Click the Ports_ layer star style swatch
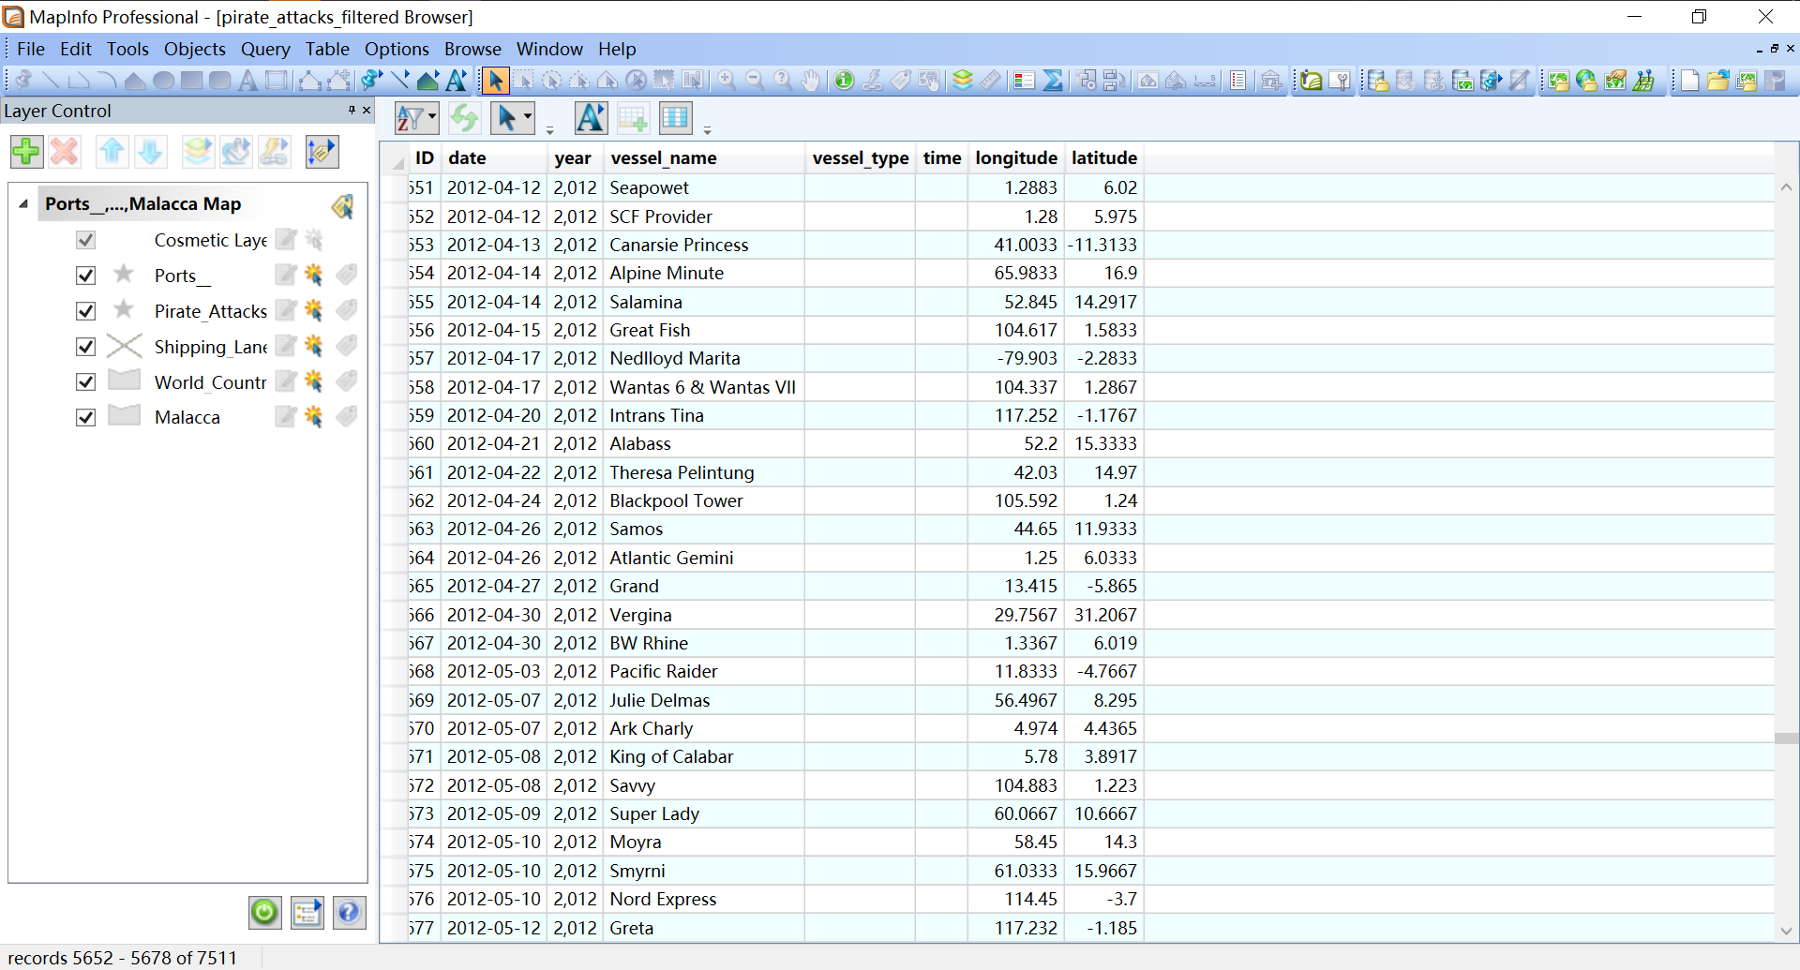This screenshot has height=970, width=1800. [124, 275]
